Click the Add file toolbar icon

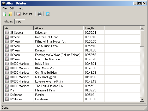[x=4, y=14]
